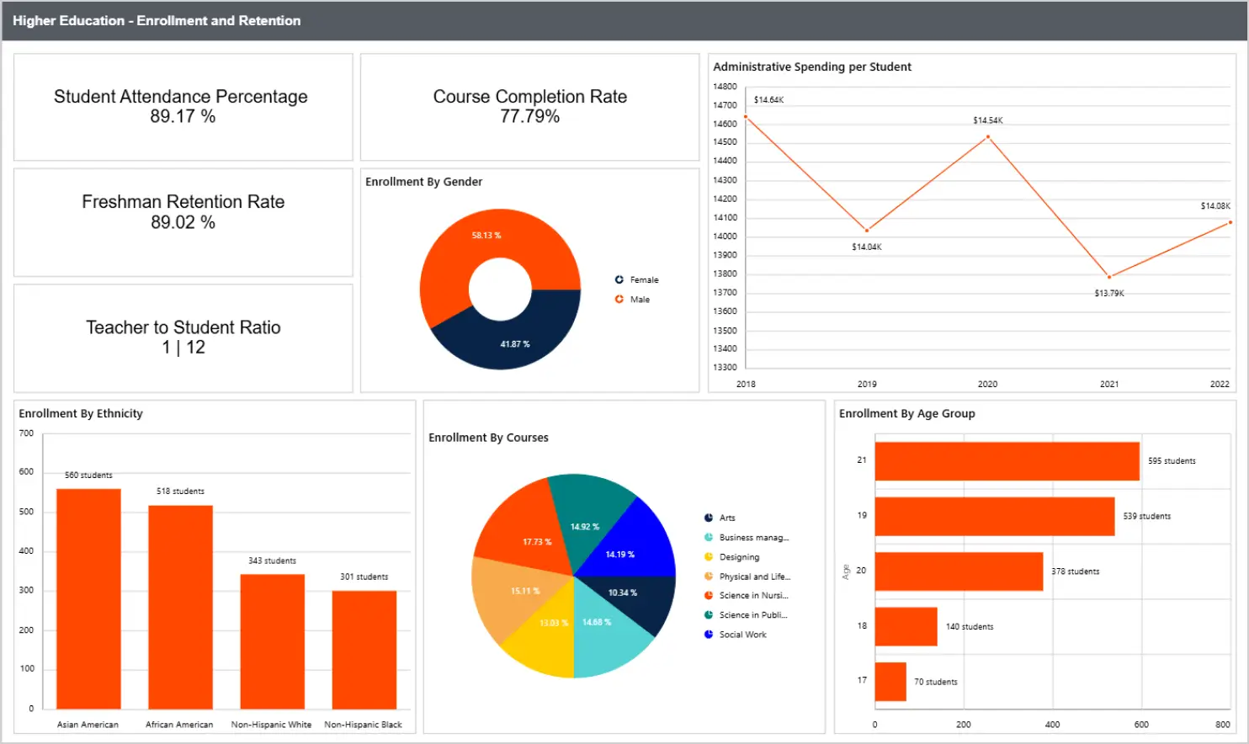The width and height of the screenshot is (1249, 744).
Task: Click the Age axis title
Action: click(846, 571)
